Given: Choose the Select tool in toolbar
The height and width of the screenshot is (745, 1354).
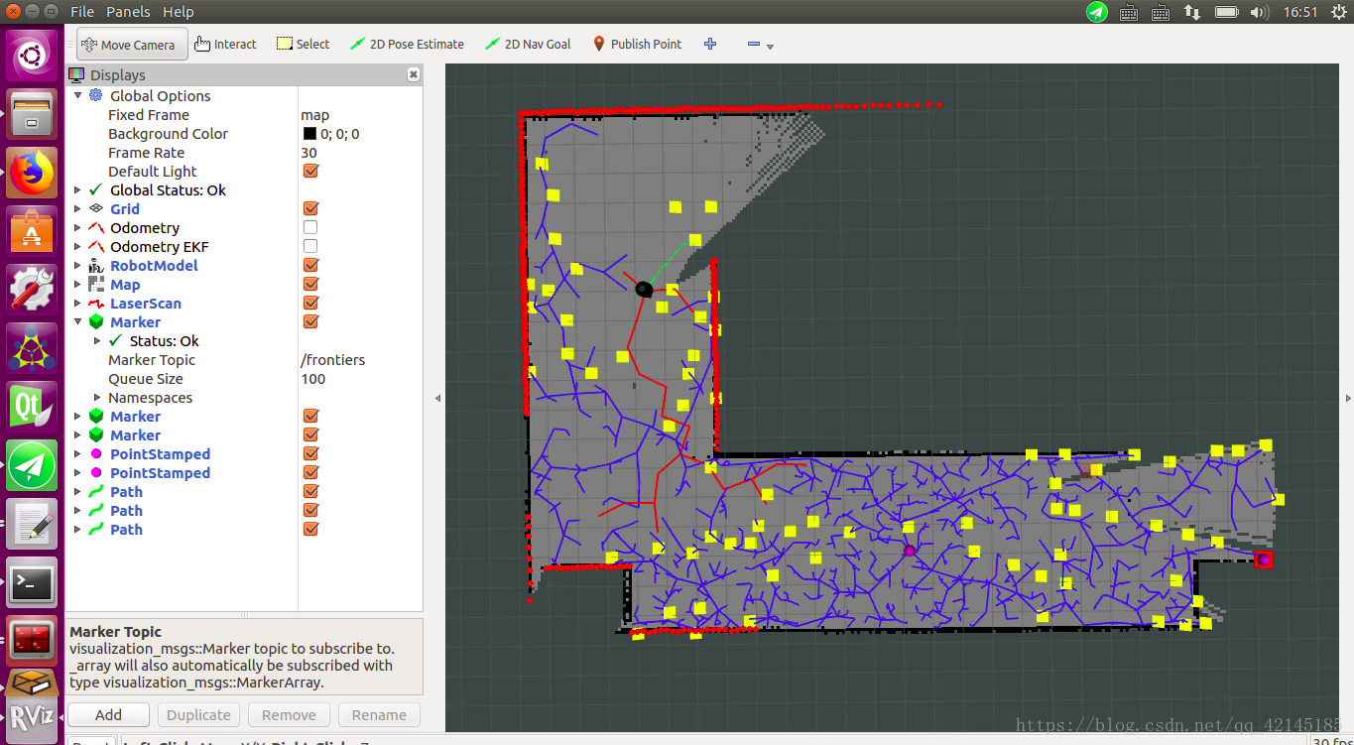Looking at the screenshot, I should (303, 45).
